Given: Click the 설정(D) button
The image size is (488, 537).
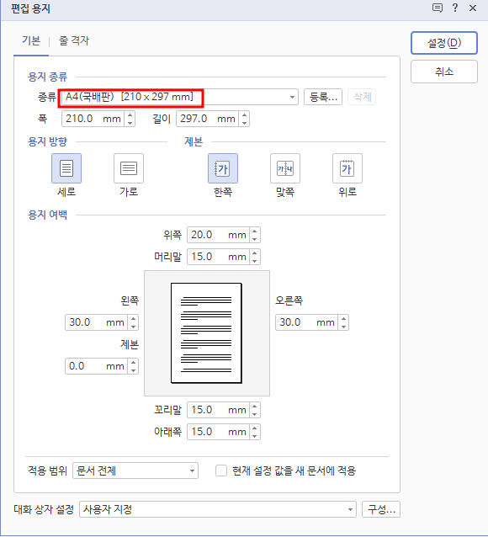Looking at the screenshot, I should click(x=444, y=43).
